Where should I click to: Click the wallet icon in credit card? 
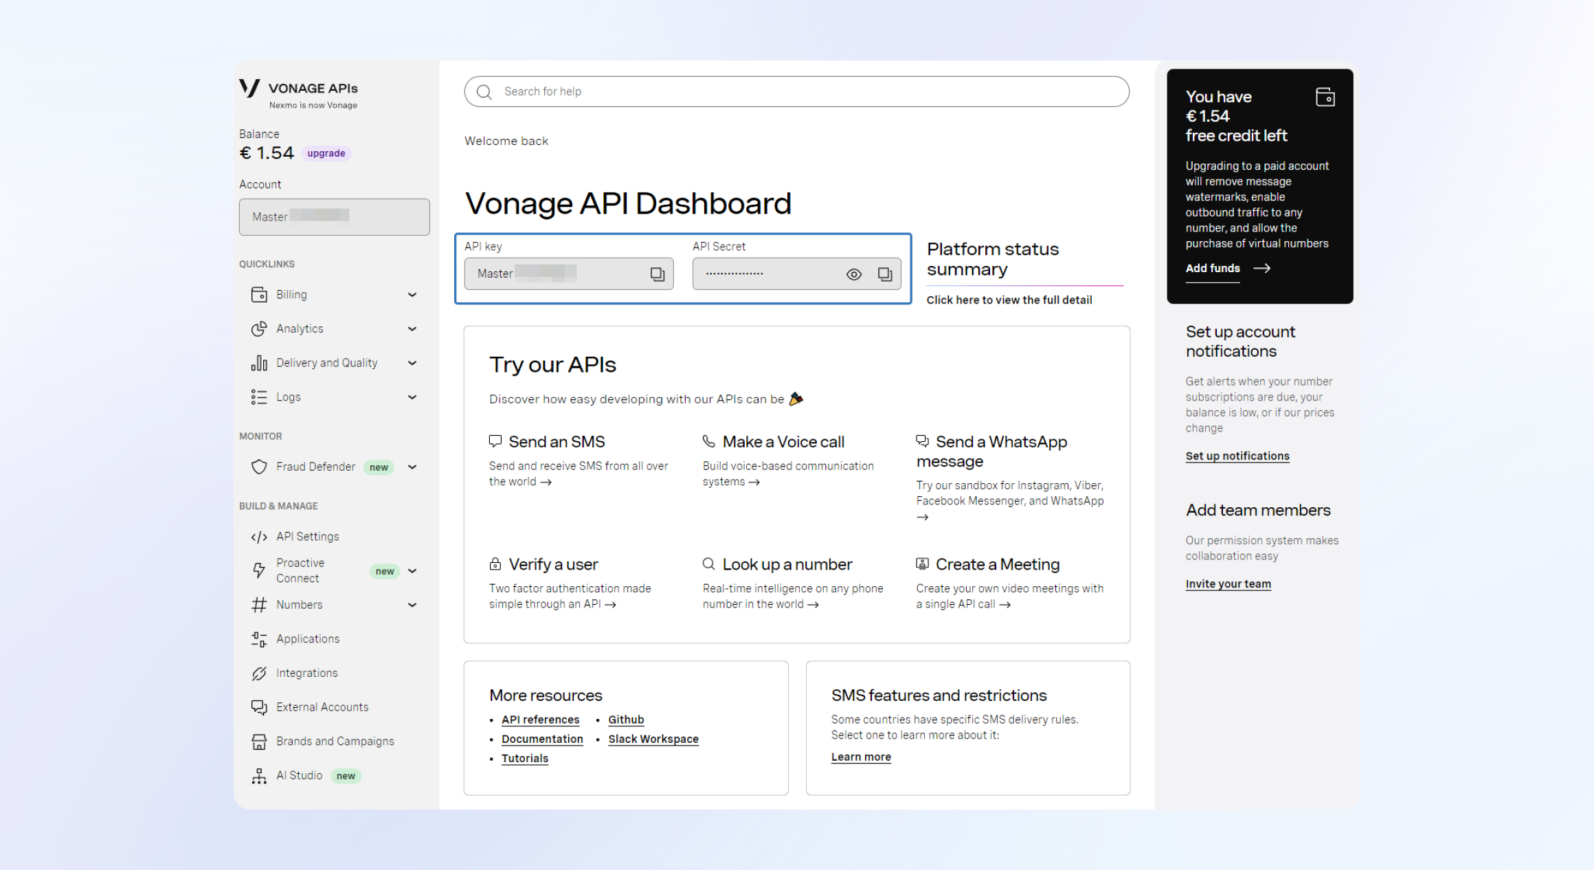click(1325, 97)
